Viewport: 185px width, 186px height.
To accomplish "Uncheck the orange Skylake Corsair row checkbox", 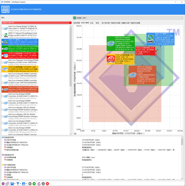I will (3, 89).
